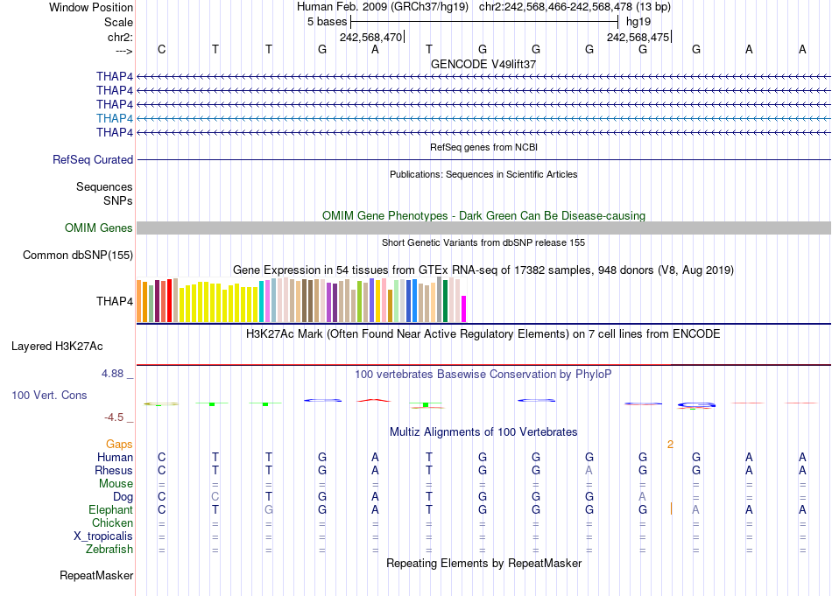Select the X_tropicalis alignment row label
Image resolution: width=832 pixels, height=596 pixels.
point(103,536)
